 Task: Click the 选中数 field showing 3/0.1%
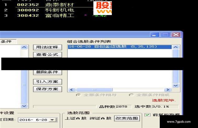165,107
